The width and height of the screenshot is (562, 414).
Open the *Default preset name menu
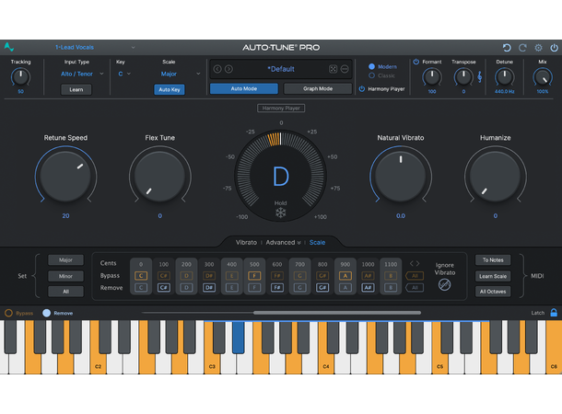point(281,69)
